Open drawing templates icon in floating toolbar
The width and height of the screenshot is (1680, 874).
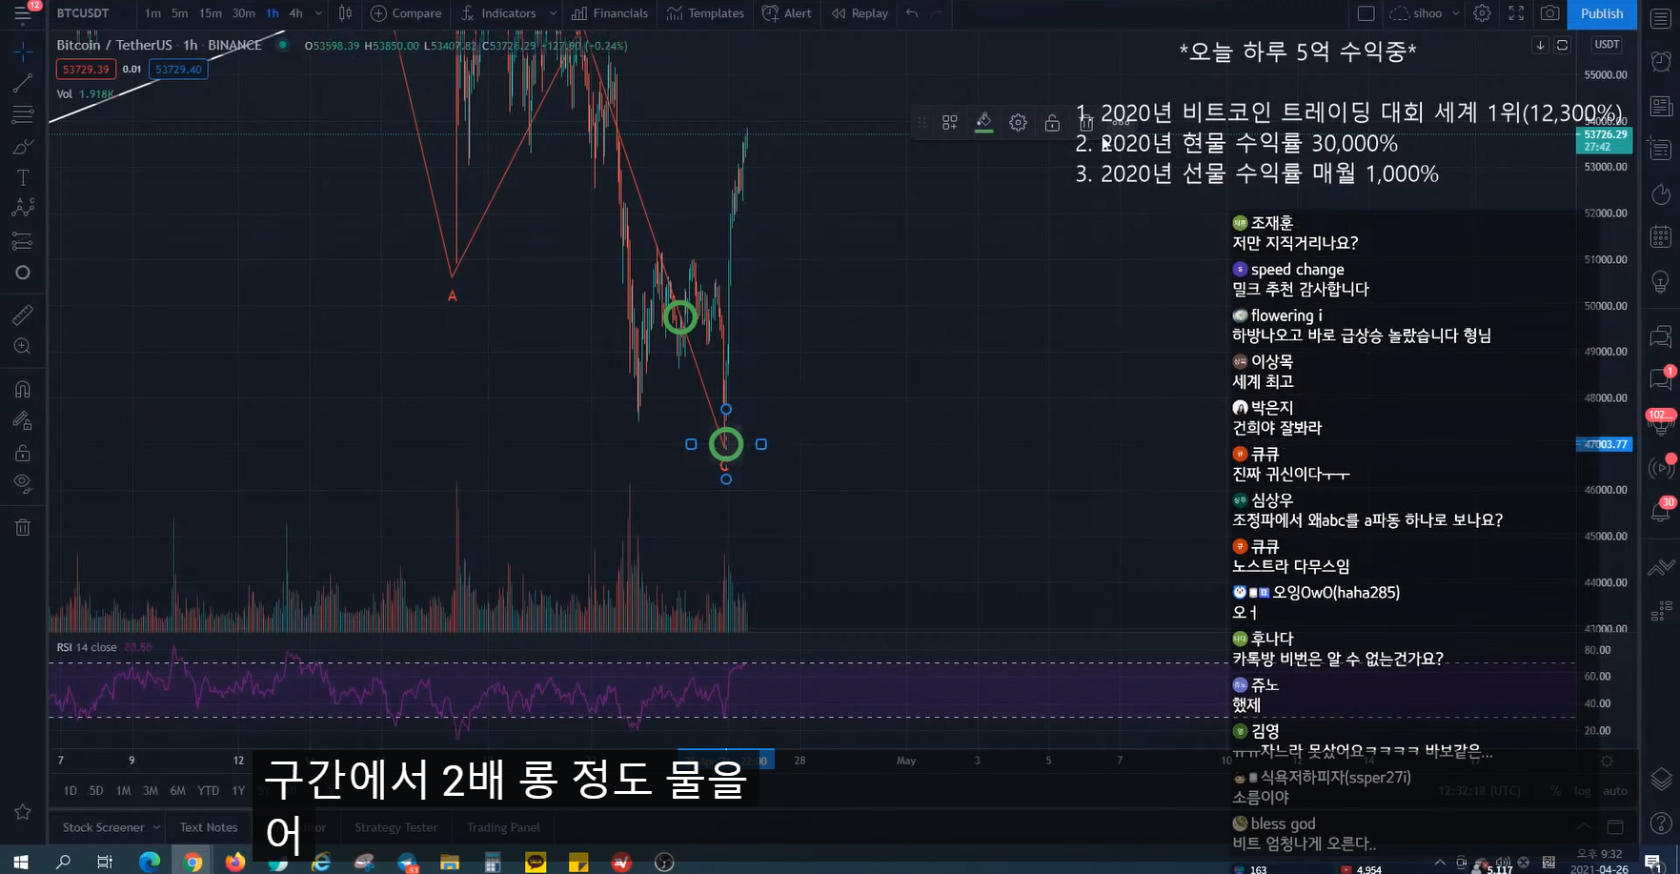[x=950, y=122]
